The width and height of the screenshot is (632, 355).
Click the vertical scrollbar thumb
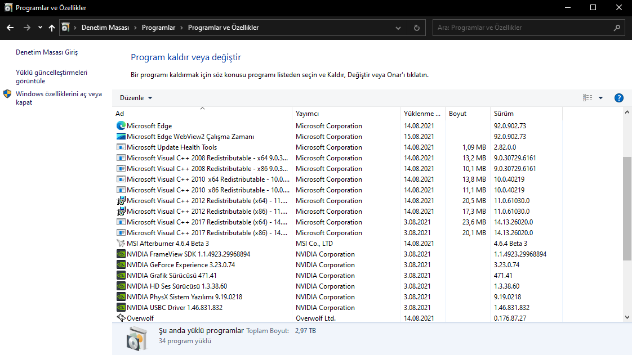[x=627, y=208]
